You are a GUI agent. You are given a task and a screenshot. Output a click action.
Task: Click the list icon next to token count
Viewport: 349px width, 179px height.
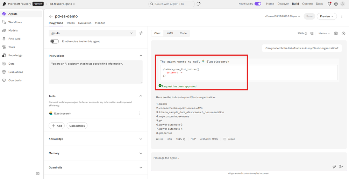point(312,34)
